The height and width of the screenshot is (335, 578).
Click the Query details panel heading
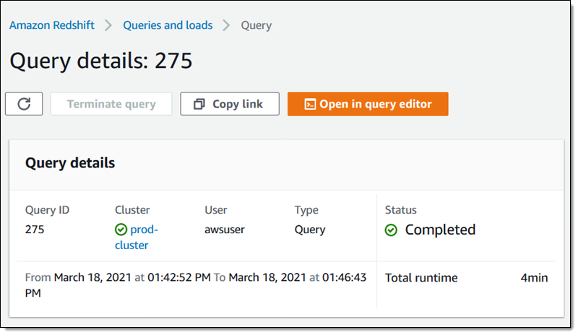pos(70,163)
